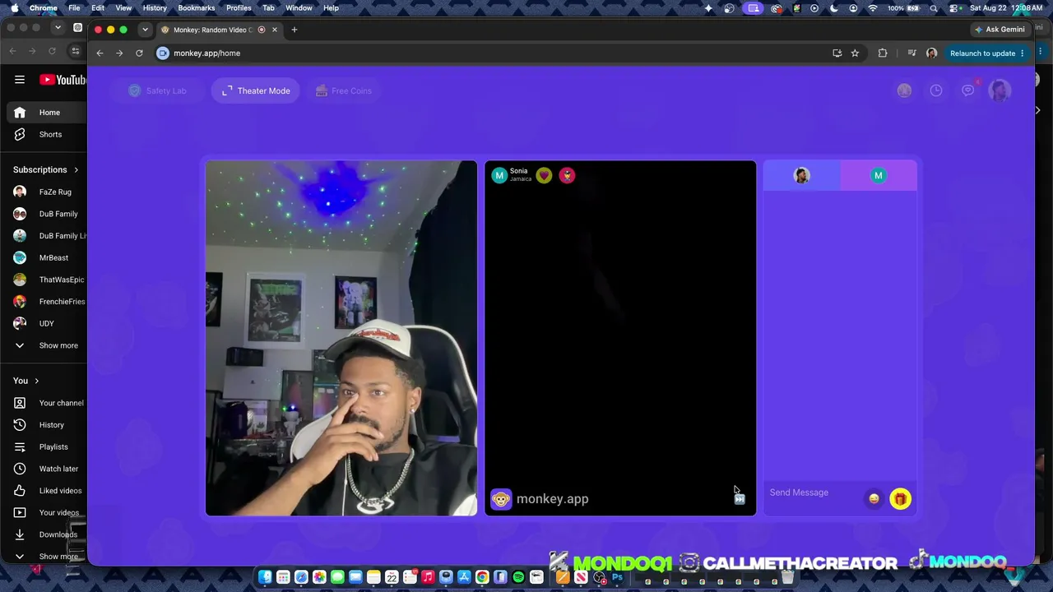Open the YouTube hamburger guide menu
Image resolution: width=1053 pixels, height=592 pixels.
[20, 80]
